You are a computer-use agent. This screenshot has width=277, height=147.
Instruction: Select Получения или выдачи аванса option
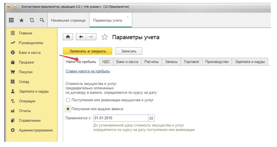68,109
